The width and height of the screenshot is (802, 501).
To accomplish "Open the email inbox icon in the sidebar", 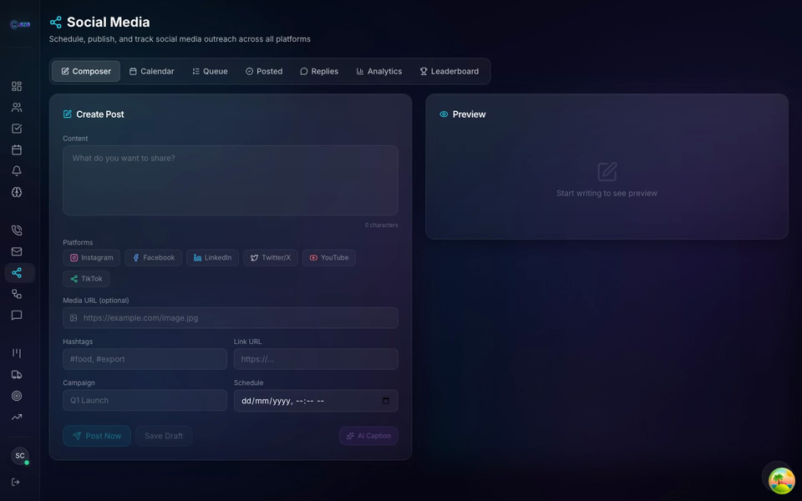I will point(17,251).
